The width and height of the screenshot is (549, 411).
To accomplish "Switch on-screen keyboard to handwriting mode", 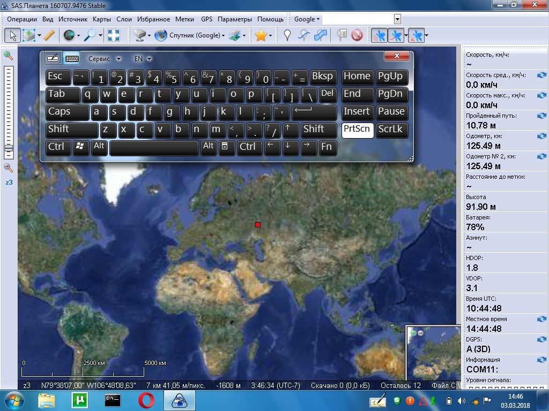I will (53, 58).
